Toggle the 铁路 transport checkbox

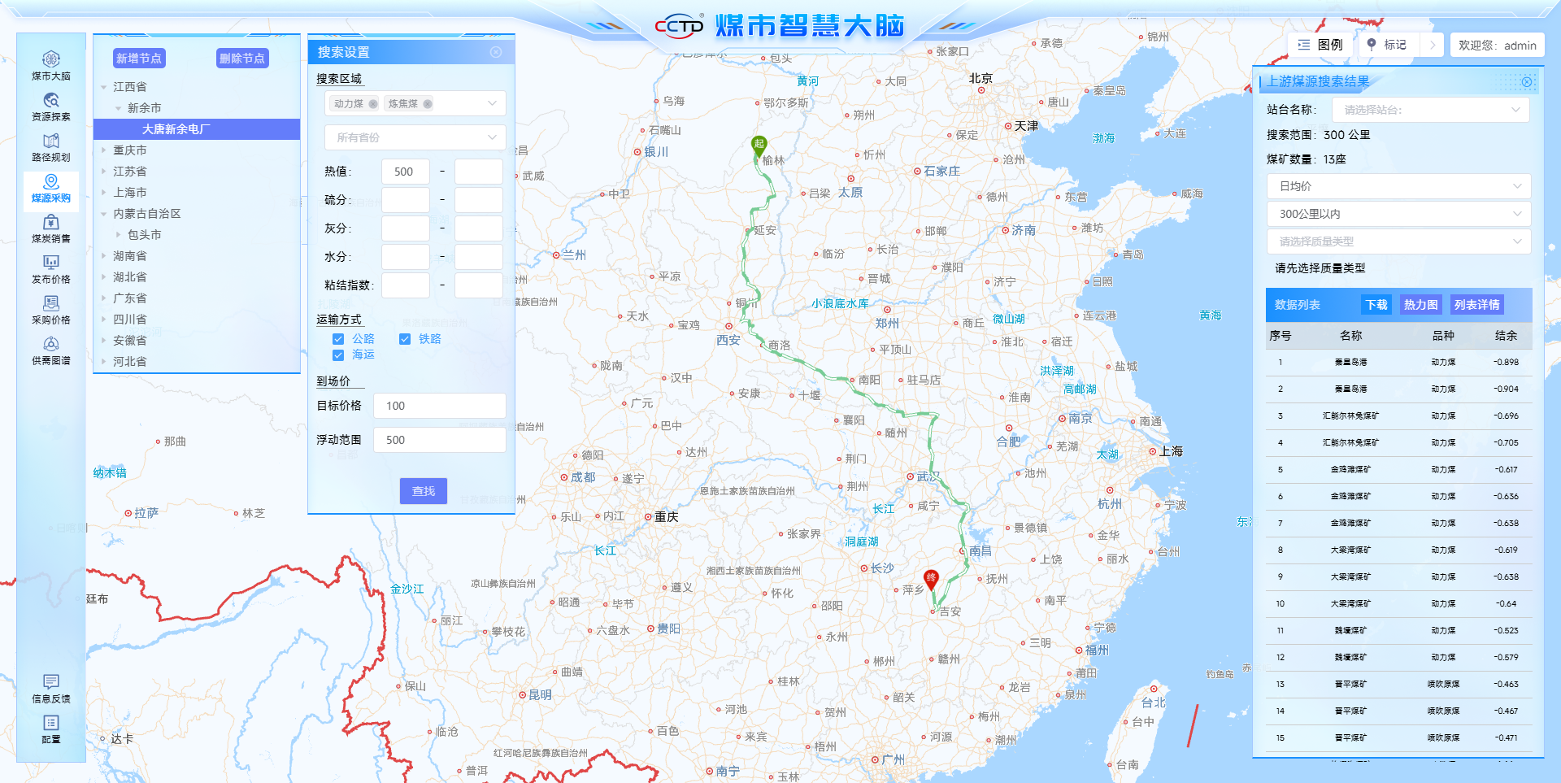(405, 339)
